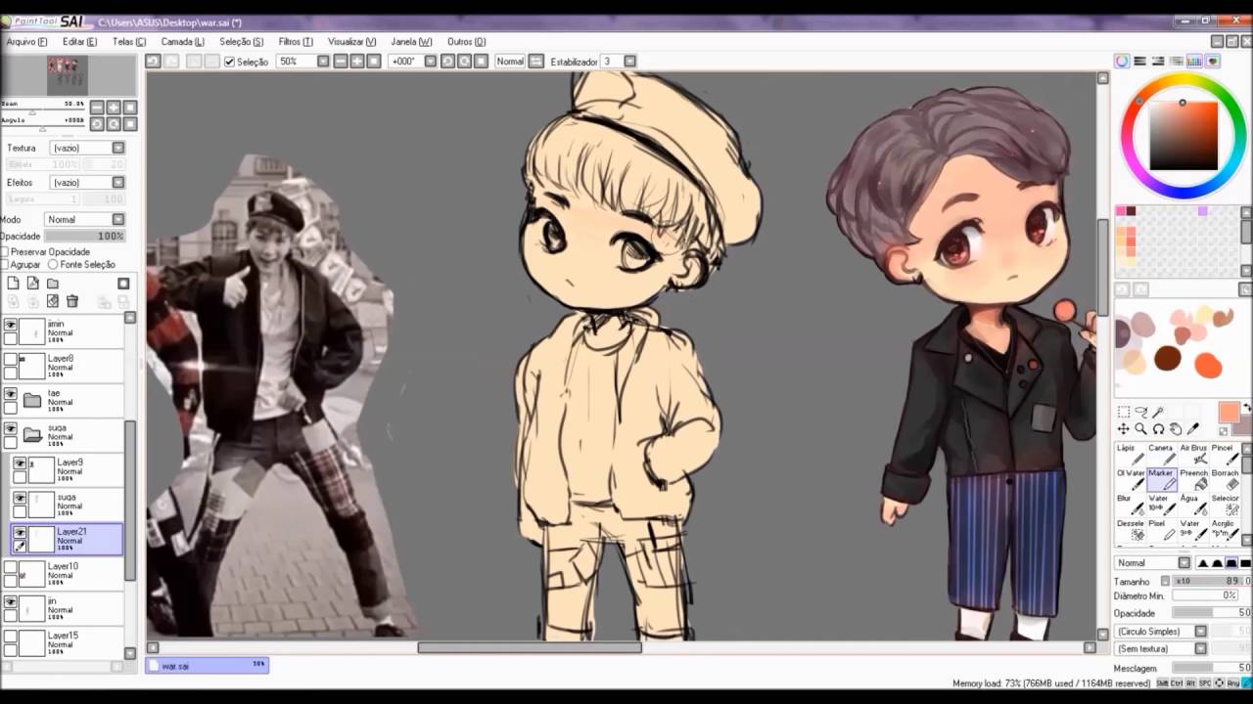Viewport: 1253px width, 704px height.
Task: Select the Dessele deselect pen tool
Action: 1130,530
